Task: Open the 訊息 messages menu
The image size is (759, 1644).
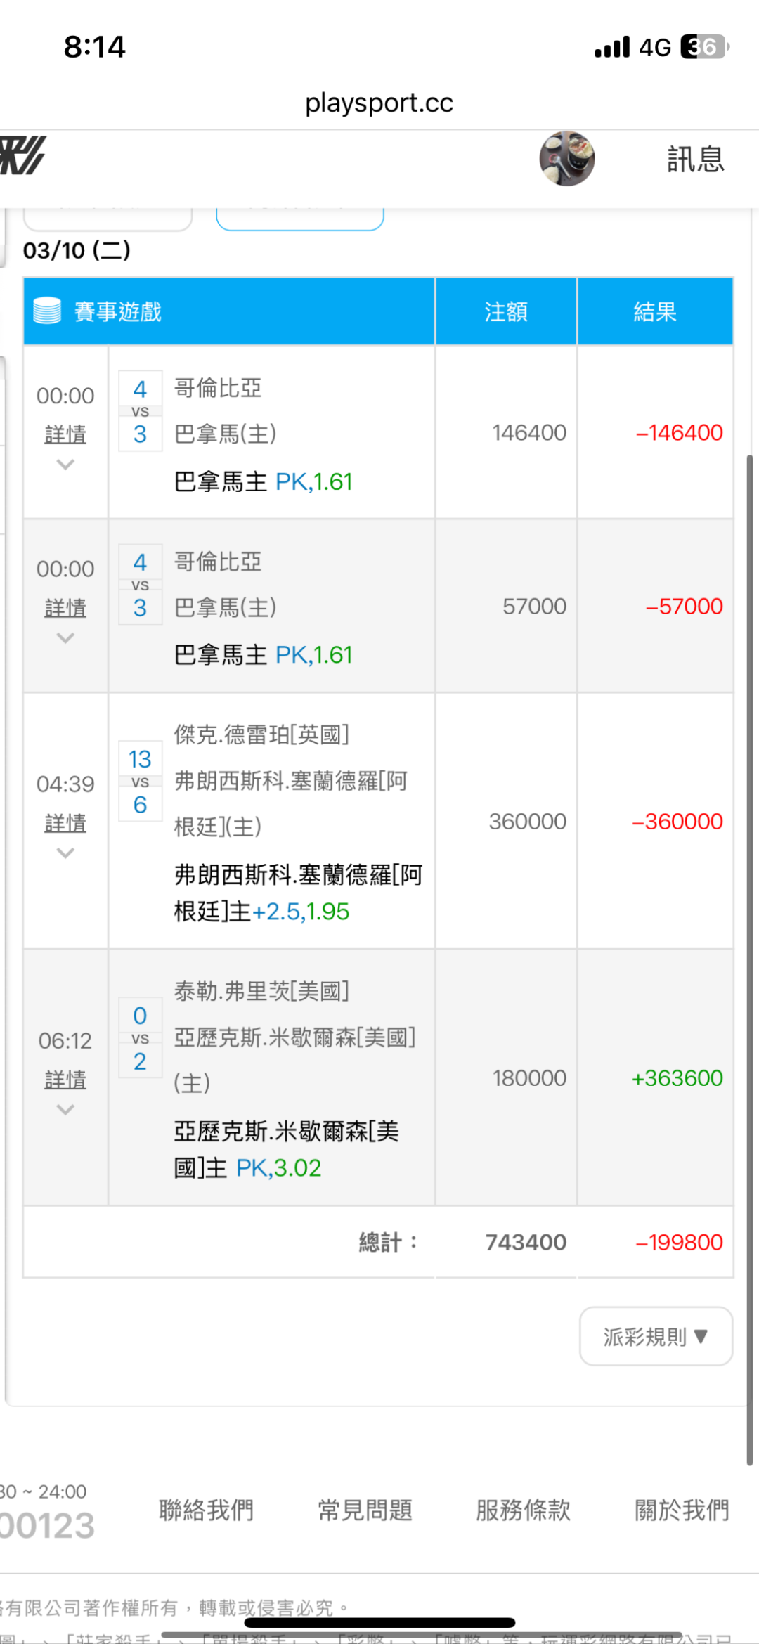Action: (695, 160)
